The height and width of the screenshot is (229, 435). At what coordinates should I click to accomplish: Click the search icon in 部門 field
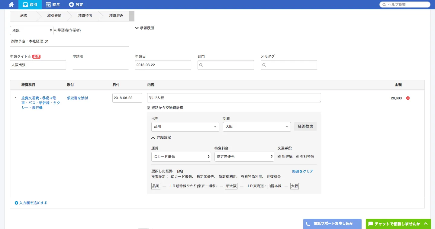point(201,65)
